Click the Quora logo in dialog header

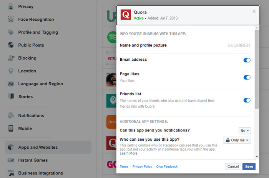(x=126, y=15)
